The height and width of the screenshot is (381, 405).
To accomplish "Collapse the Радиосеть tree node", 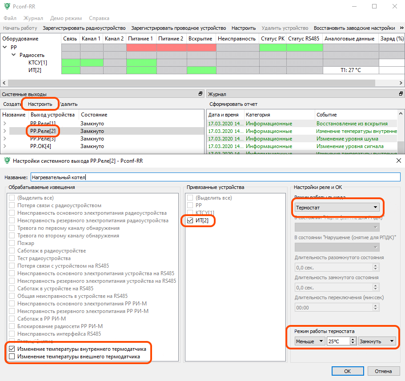I will [14, 55].
